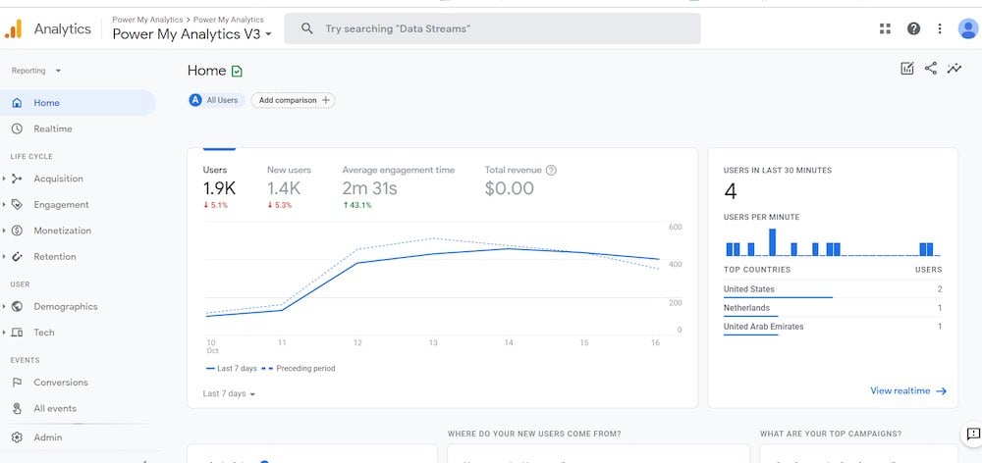
Task: Click the 2m 31s engagement value
Action: [x=369, y=188]
